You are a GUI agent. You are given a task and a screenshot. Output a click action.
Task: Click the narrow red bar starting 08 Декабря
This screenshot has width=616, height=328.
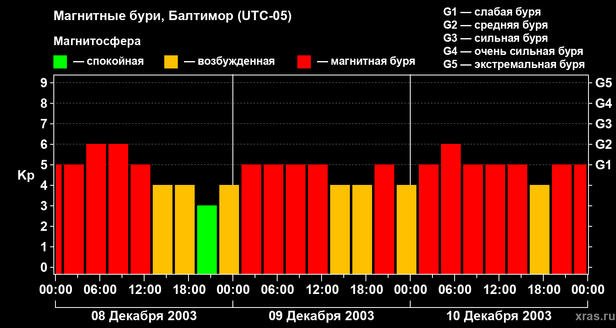click(58, 219)
